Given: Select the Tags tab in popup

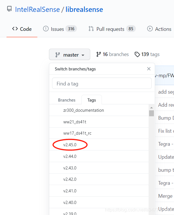Looking at the screenshot, I should (92, 100).
